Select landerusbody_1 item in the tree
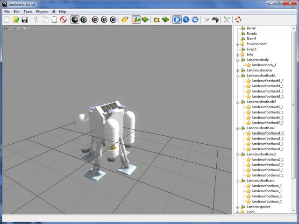The width and height of the screenshot is (299, 224). pyautogui.click(x=264, y=65)
